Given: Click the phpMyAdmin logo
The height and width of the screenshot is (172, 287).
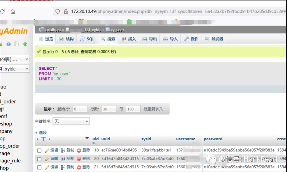Looking at the screenshot, I should (14, 31).
